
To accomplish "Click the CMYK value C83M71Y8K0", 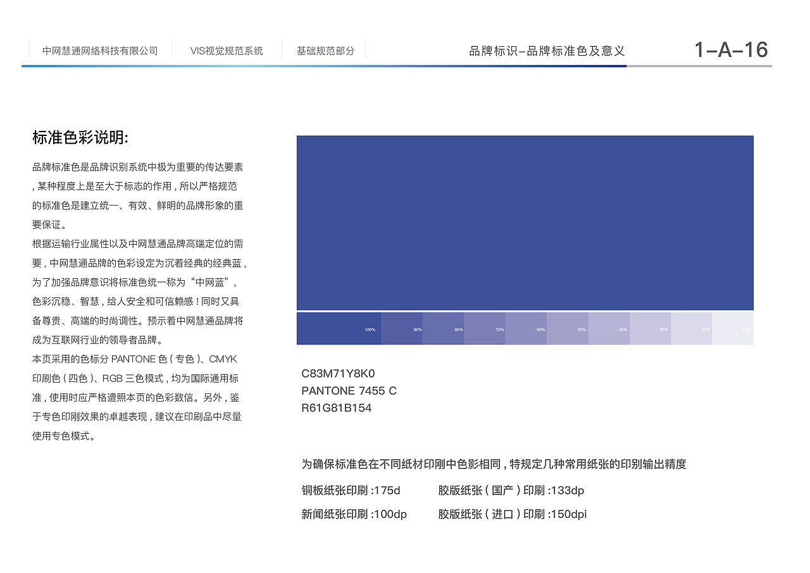I will tap(338, 374).
